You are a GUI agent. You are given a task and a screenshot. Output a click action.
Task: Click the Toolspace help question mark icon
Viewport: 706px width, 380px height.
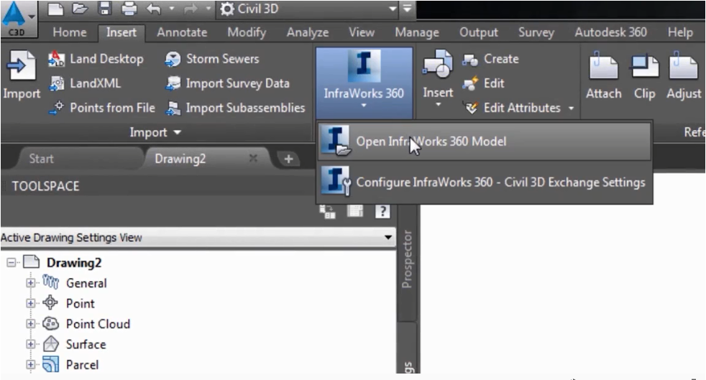(x=382, y=211)
